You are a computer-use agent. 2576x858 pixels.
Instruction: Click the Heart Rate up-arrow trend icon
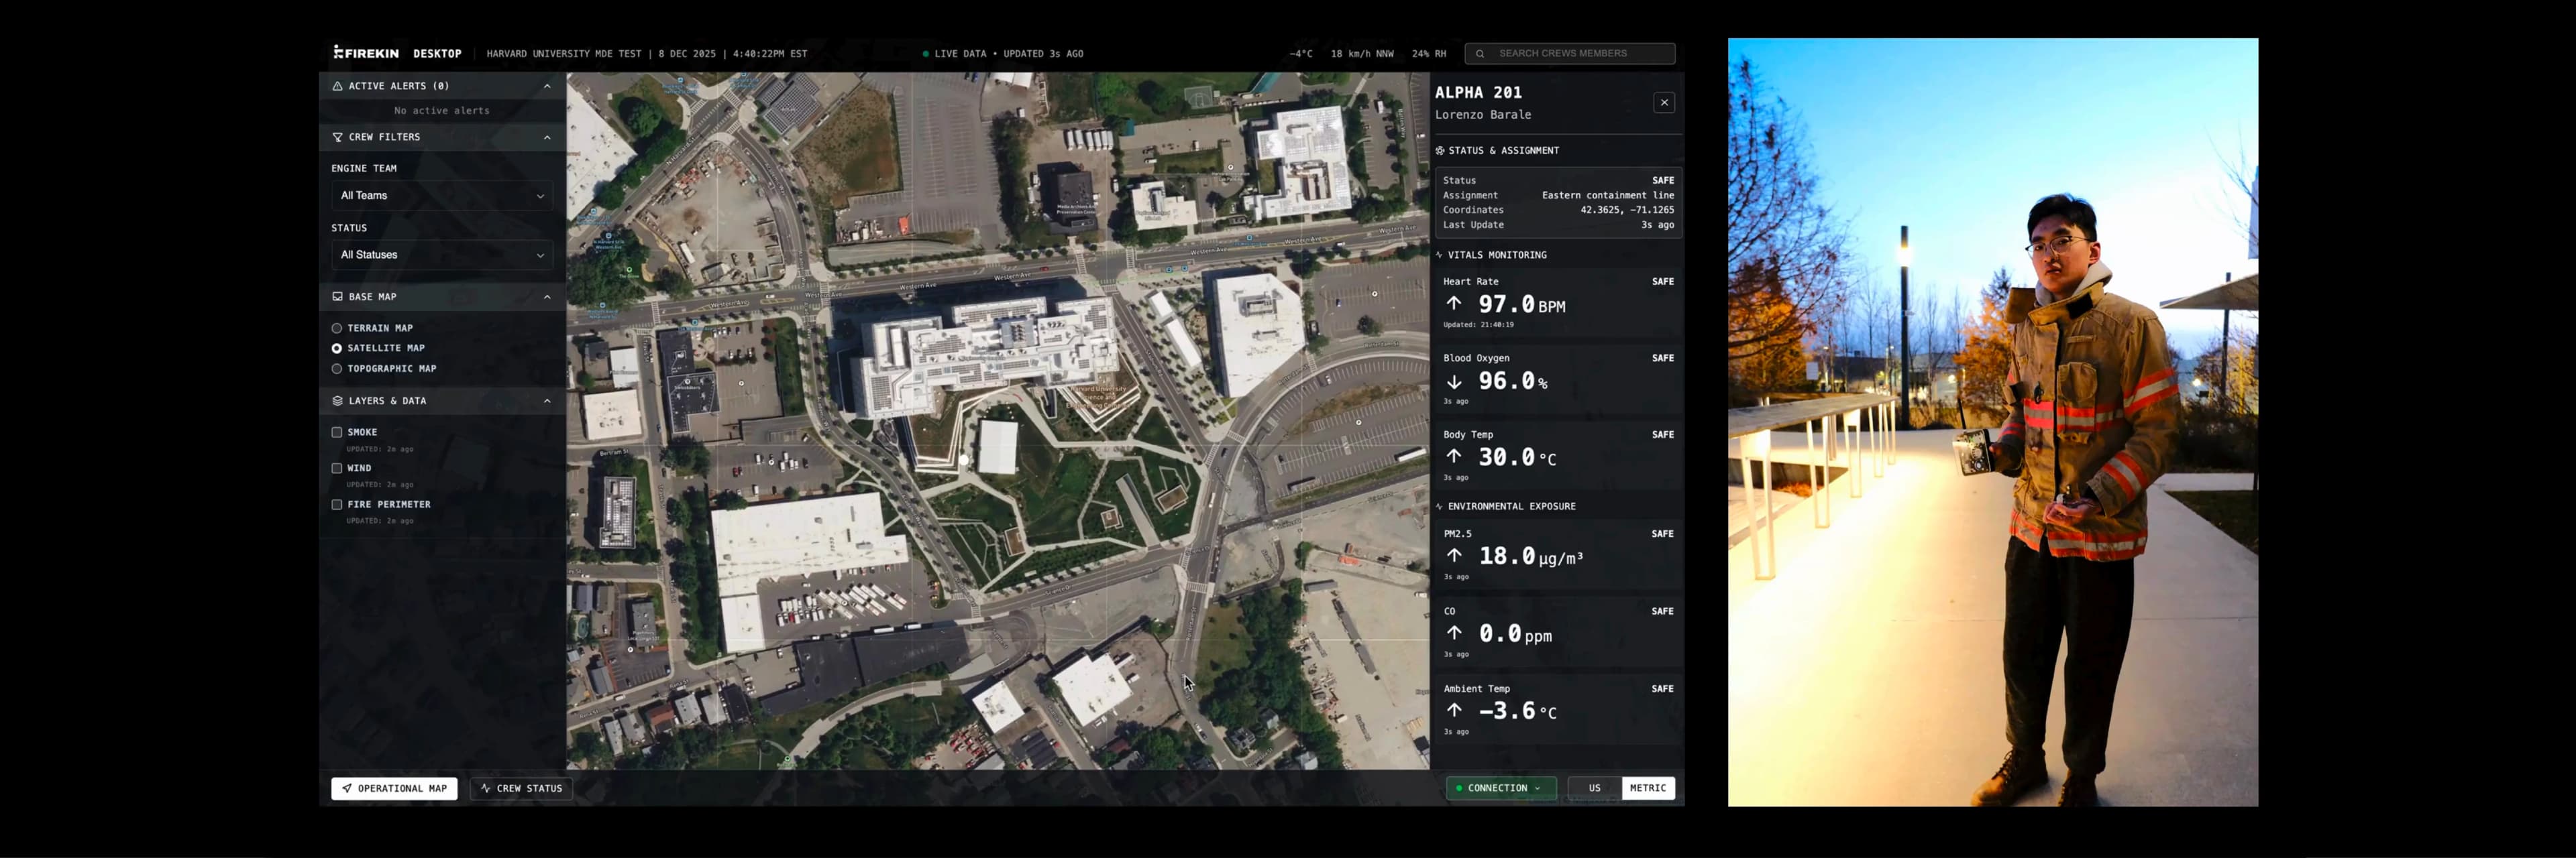(x=1454, y=304)
